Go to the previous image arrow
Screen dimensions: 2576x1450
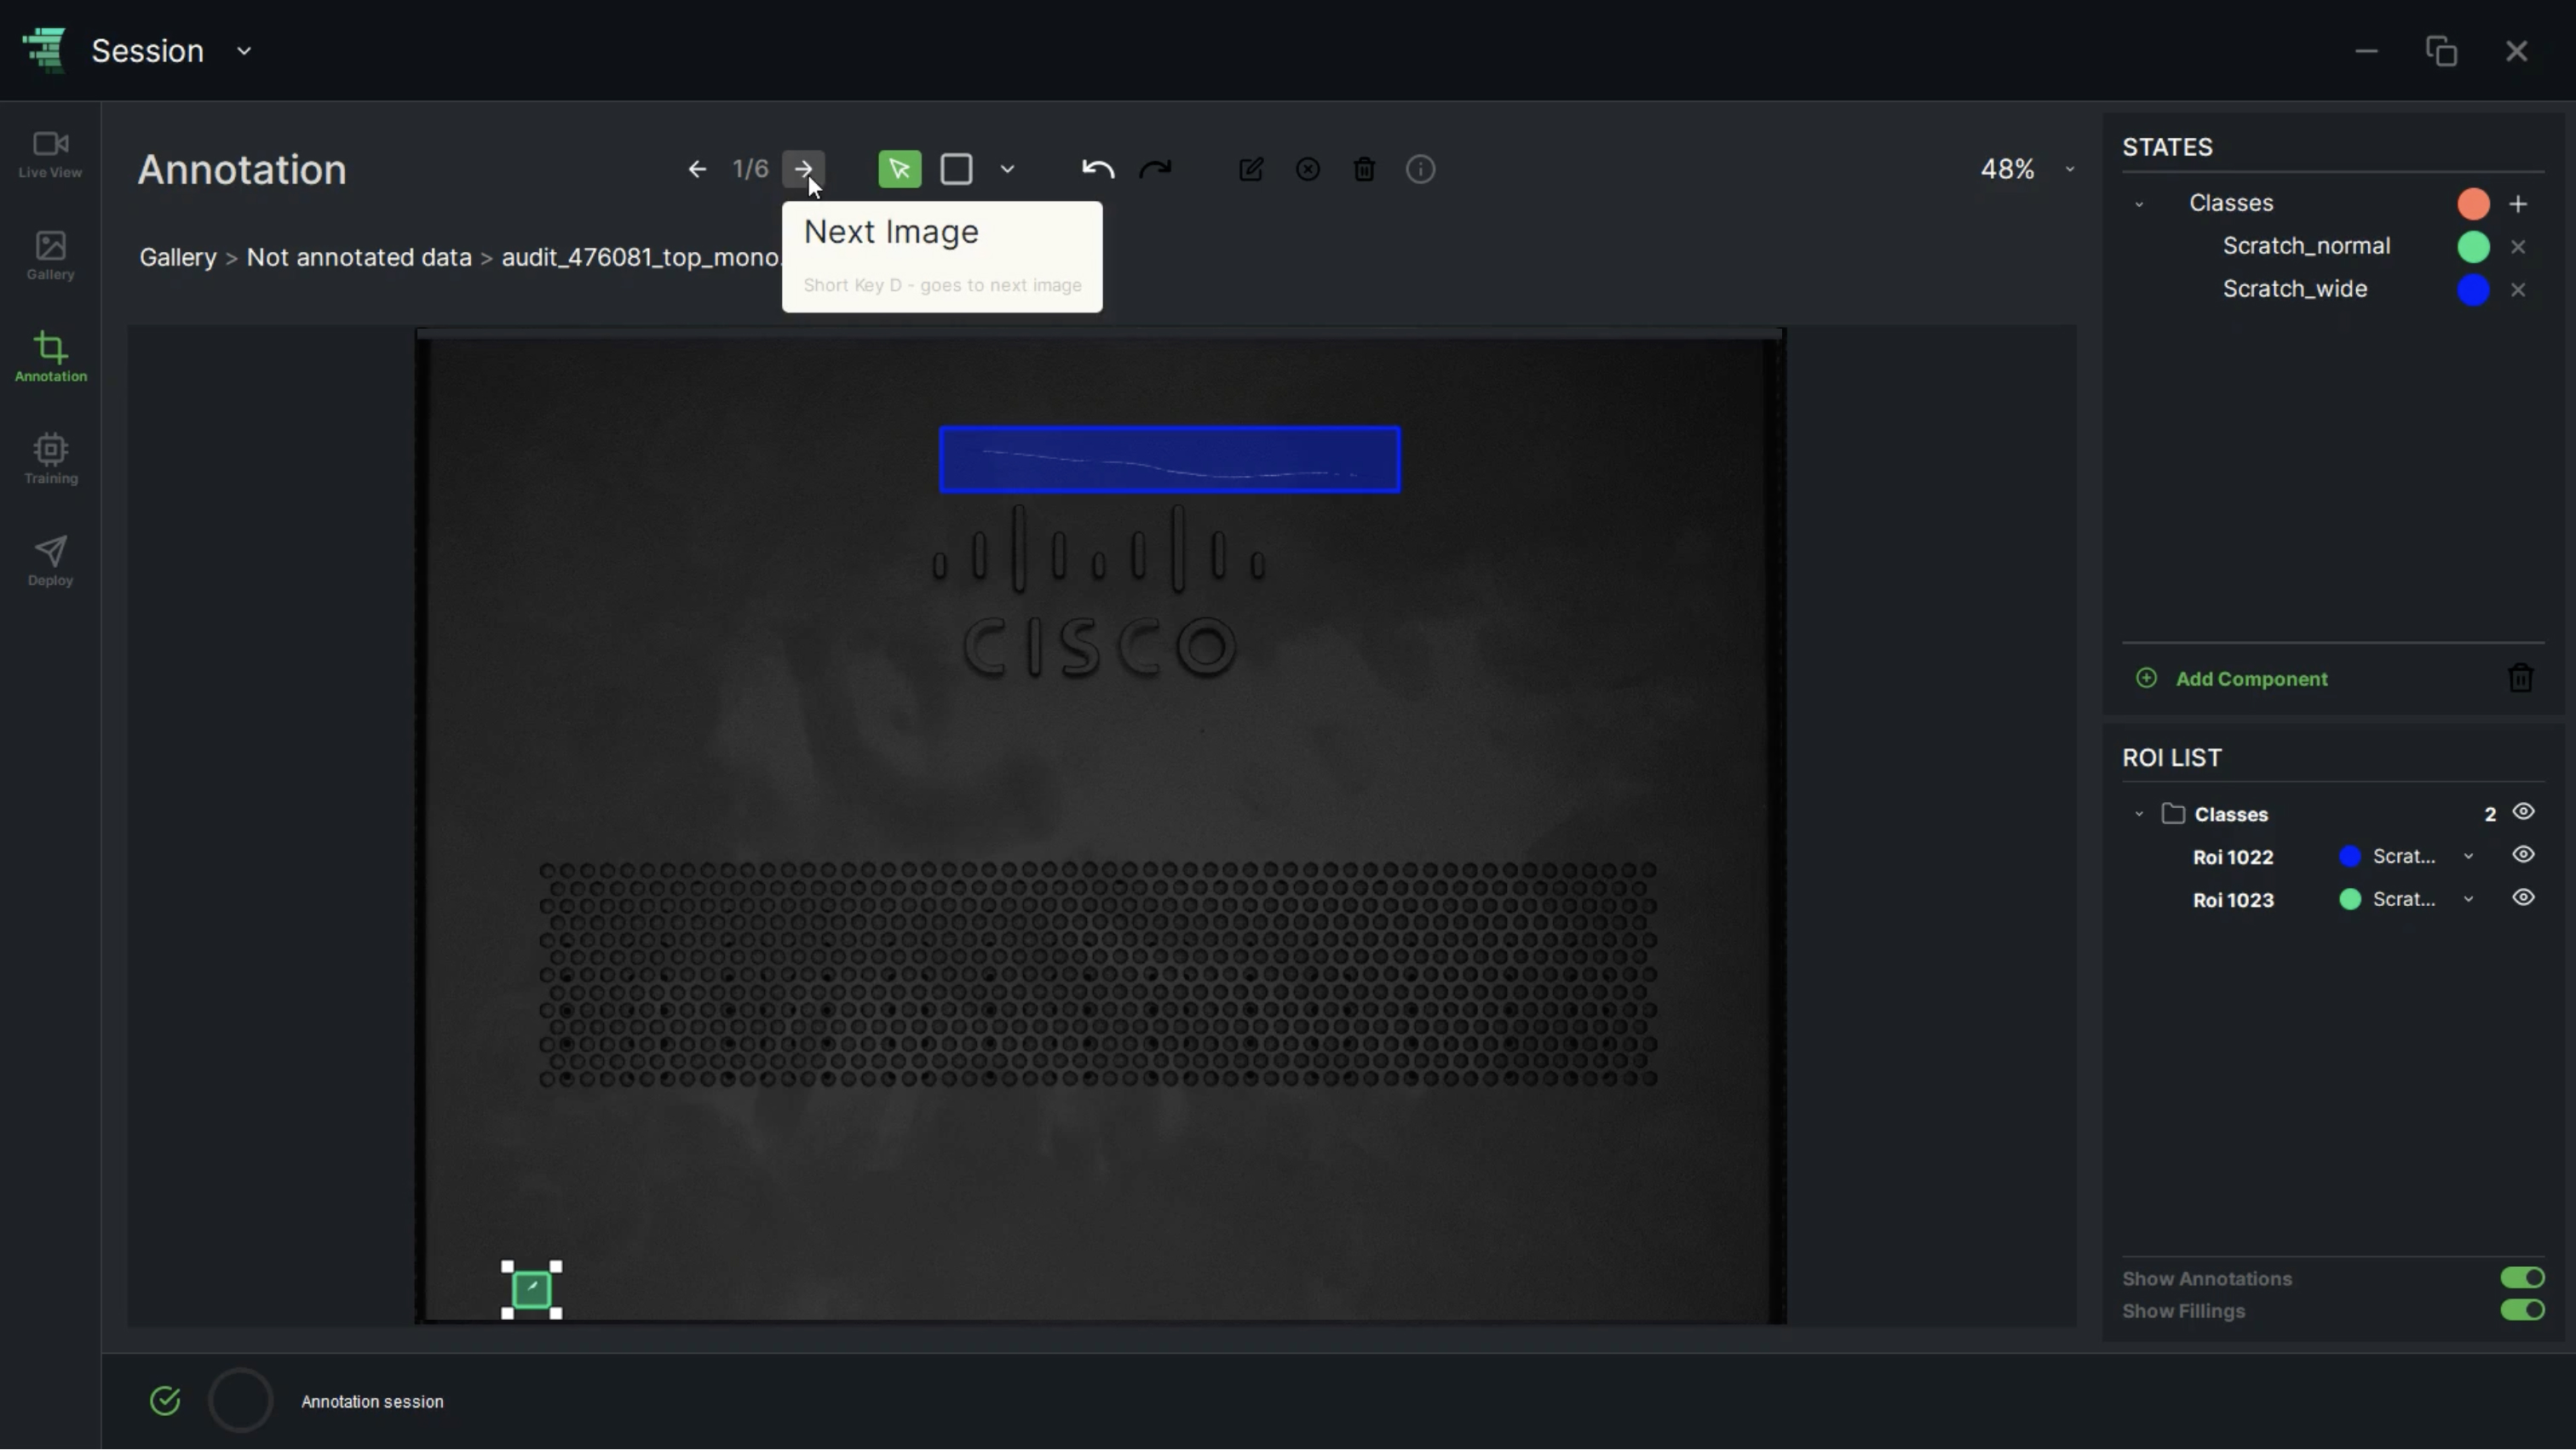click(697, 170)
